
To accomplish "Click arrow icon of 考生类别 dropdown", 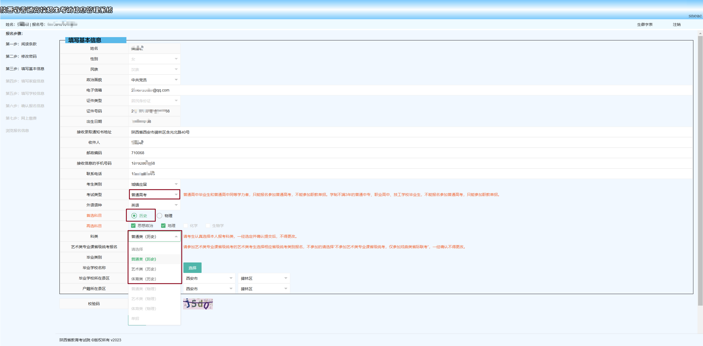I will [x=176, y=184].
